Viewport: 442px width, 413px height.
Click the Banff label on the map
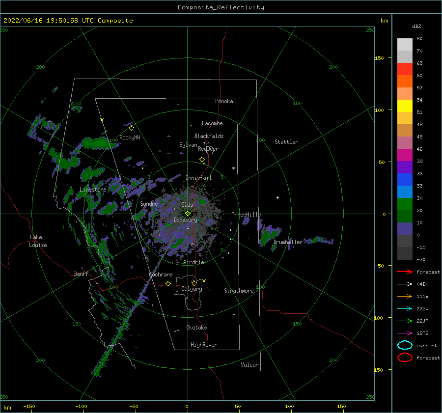pyautogui.click(x=81, y=274)
